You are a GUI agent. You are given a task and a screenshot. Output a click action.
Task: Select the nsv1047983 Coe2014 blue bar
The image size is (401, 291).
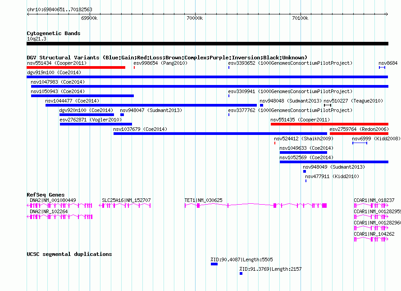[x=210, y=86]
